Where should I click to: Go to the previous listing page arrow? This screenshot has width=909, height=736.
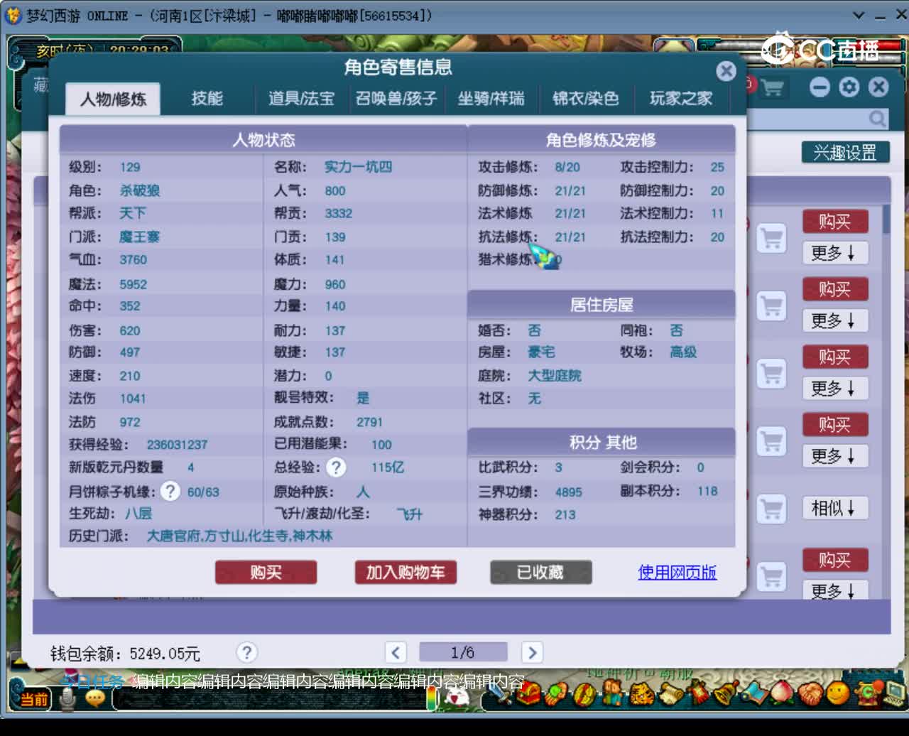(x=396, y=652)
